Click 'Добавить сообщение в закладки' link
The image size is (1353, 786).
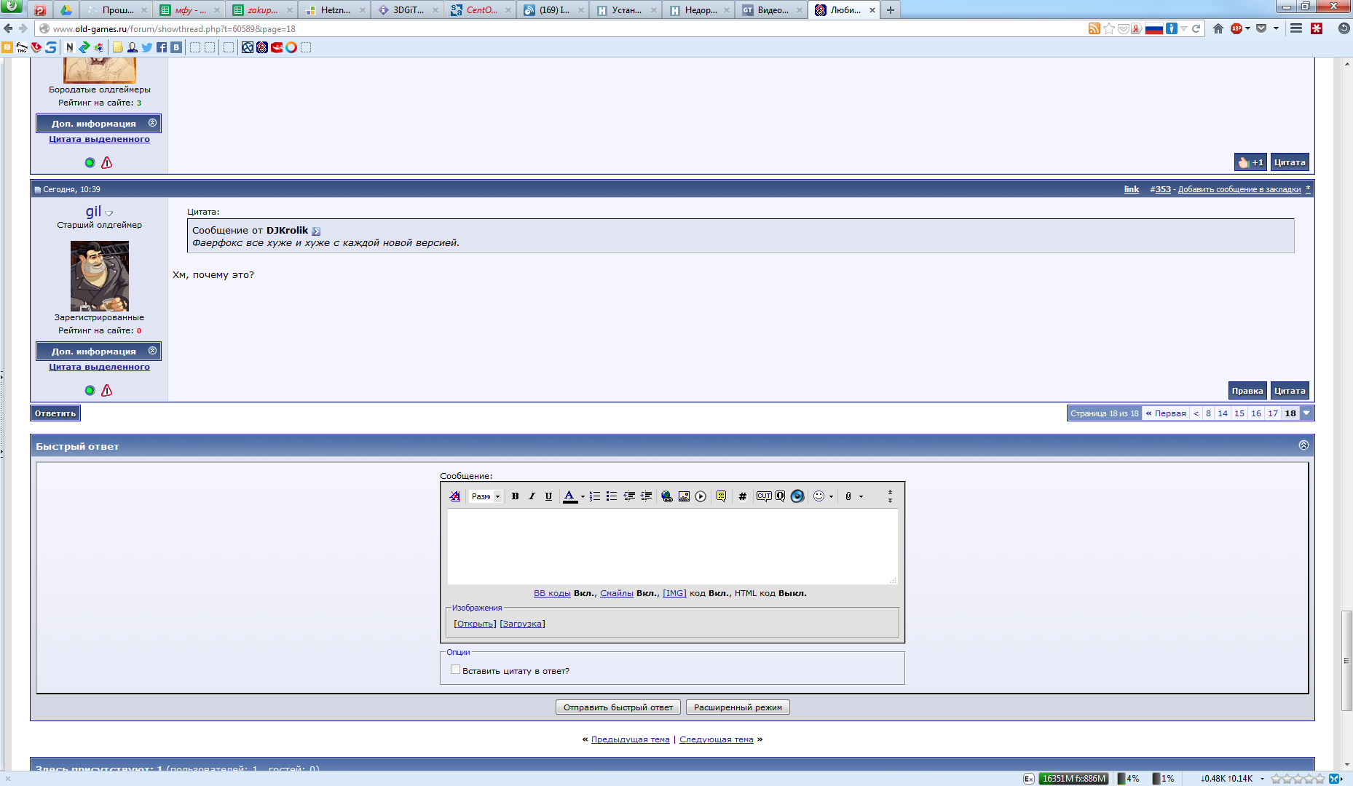(x=1239, y=189)
